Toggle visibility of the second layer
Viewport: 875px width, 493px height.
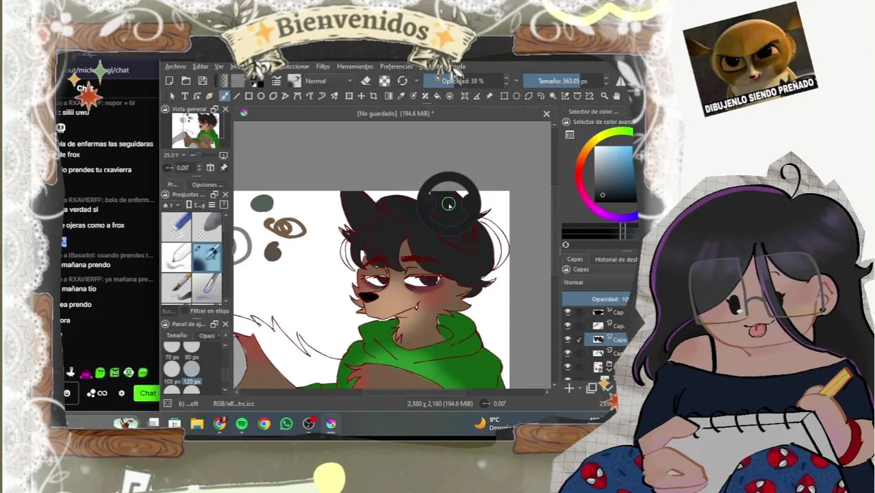point(568,326)
